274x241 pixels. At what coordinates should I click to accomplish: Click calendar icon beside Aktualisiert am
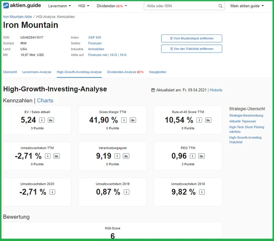153,90
